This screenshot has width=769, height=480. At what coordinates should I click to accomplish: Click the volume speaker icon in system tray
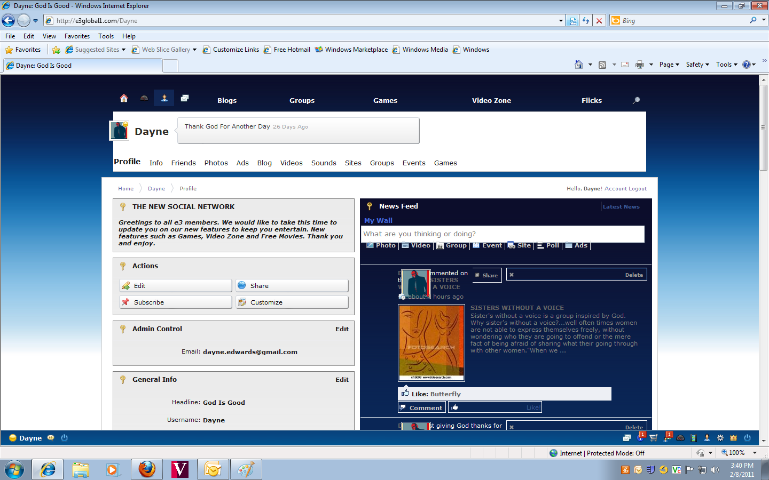715,470
